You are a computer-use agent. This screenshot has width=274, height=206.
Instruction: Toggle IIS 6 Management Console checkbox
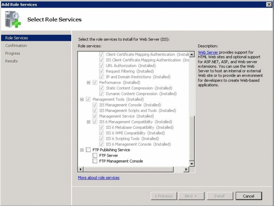pos(101,144)
